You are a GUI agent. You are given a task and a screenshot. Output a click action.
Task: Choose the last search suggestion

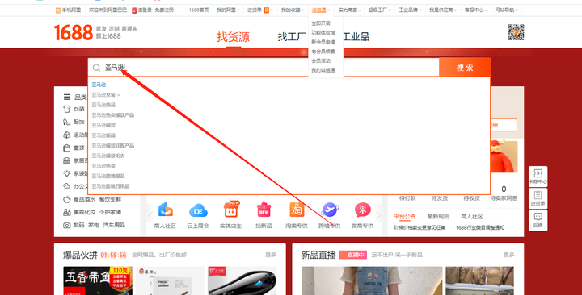tap(111, 186)
